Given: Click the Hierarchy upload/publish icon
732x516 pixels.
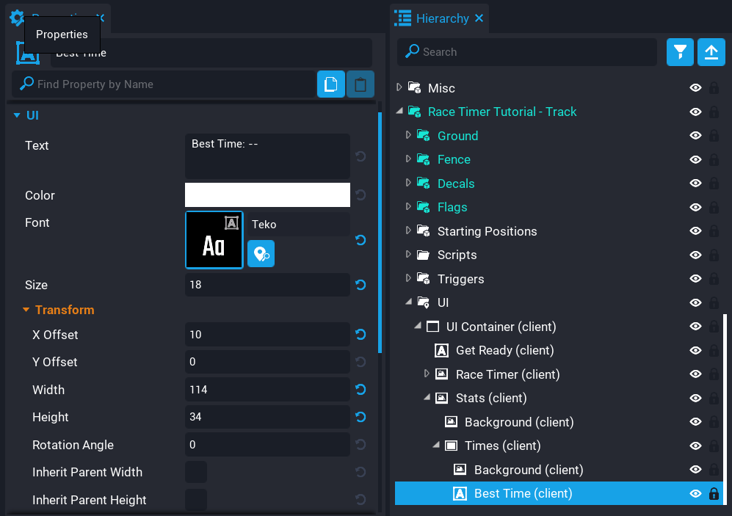Looking at the screenshot, I should [x=711, y=52].
